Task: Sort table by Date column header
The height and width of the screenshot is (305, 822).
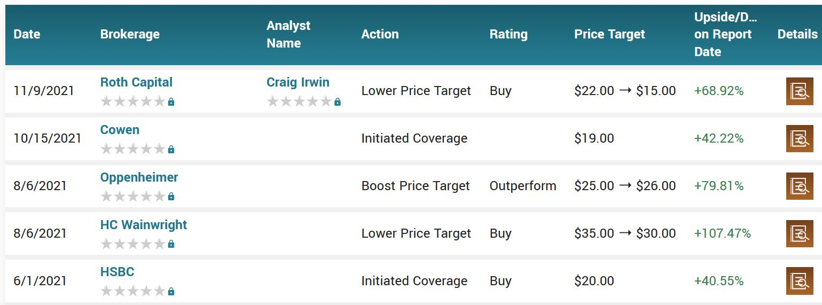Action: tap(27, 34)
